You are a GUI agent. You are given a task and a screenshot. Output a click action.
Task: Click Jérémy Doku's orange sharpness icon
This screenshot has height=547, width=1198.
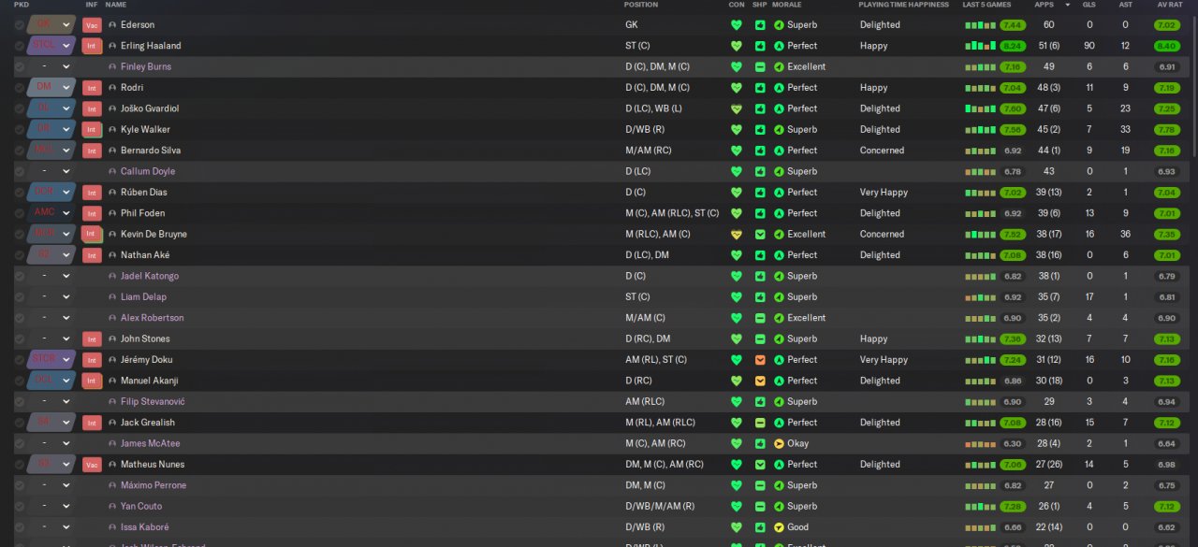760,360
